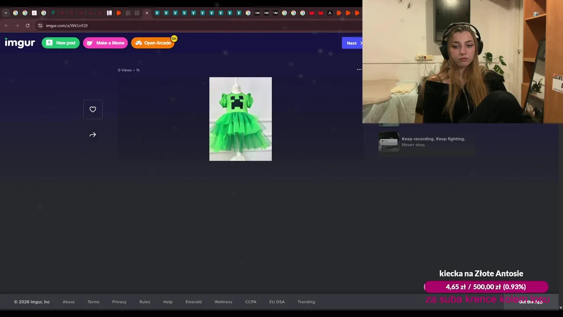
Task: Open the Emerald footer link
Action: tap(194, 302)
